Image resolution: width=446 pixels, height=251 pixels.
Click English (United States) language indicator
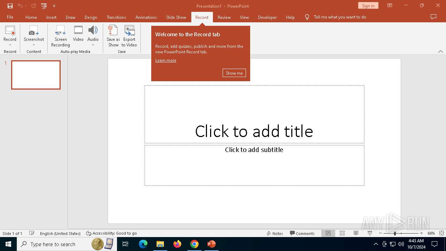click(60, 234)
